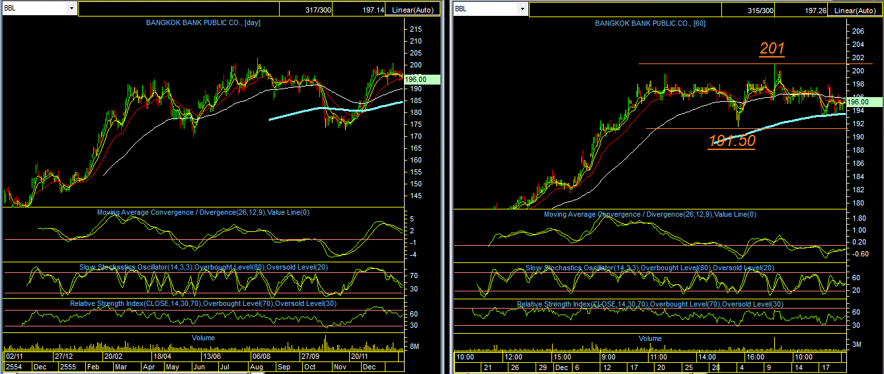Screen dimensions: 884x374
Task: Click the Linear(Auto) scale label in the 60-minute chart
Action: coord(856,11)
